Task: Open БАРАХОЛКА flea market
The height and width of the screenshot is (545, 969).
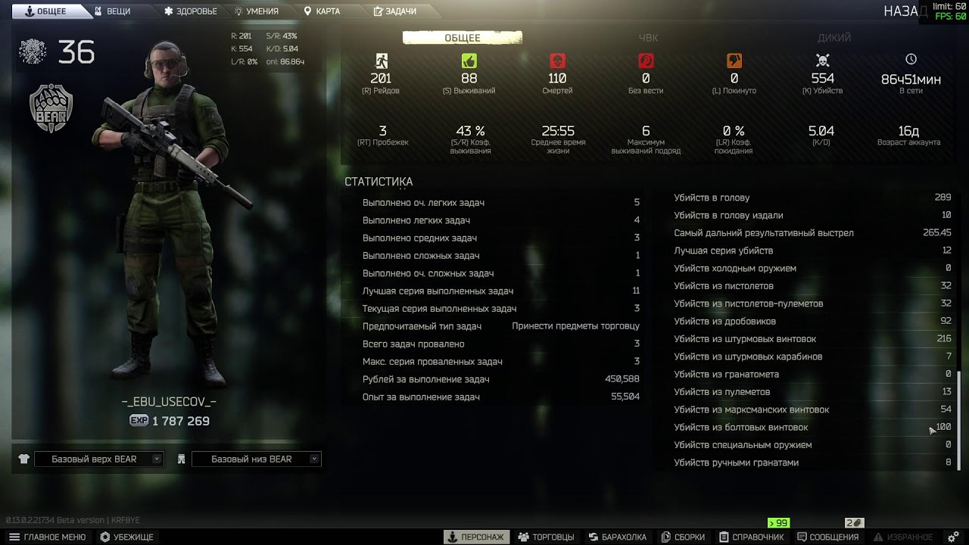Action: [617, 537]
